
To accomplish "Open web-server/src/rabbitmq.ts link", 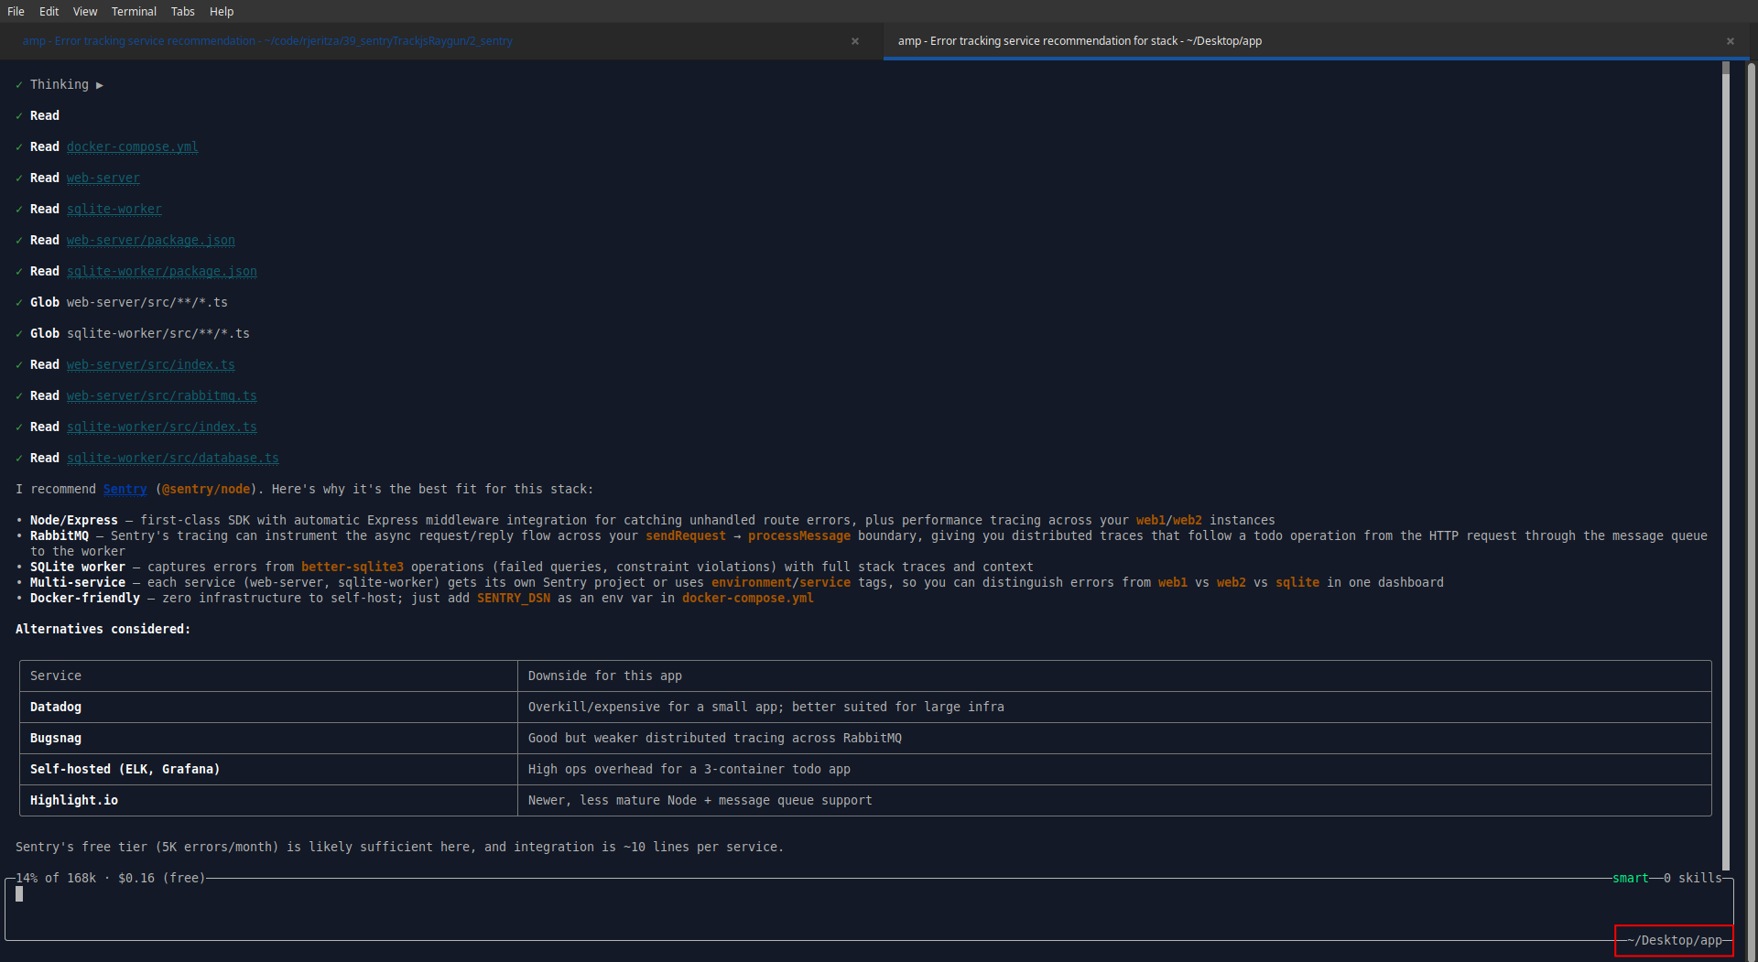I will [161, 395].
